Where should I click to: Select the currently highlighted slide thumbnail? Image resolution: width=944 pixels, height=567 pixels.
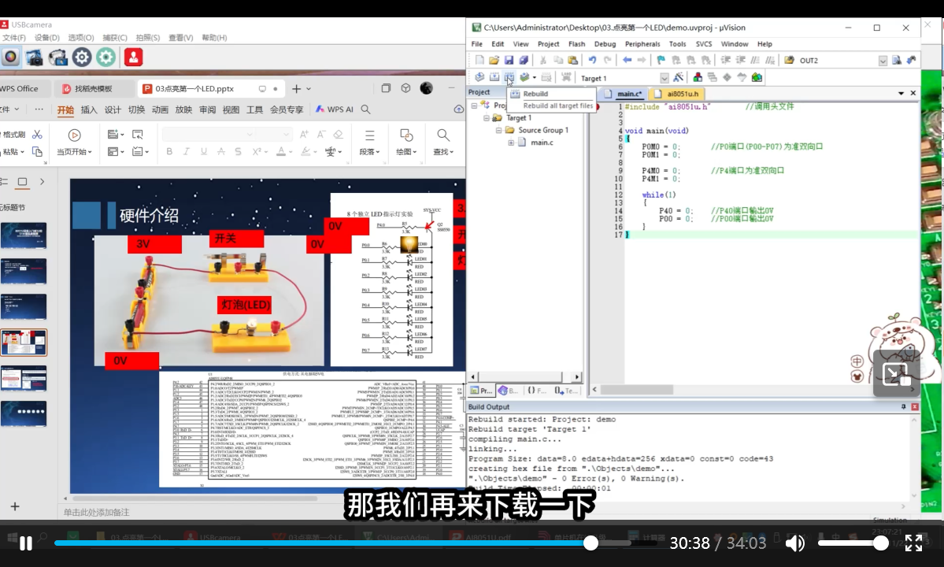24,343
